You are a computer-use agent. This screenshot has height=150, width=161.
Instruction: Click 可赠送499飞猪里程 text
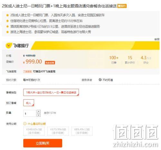(44, 71)
